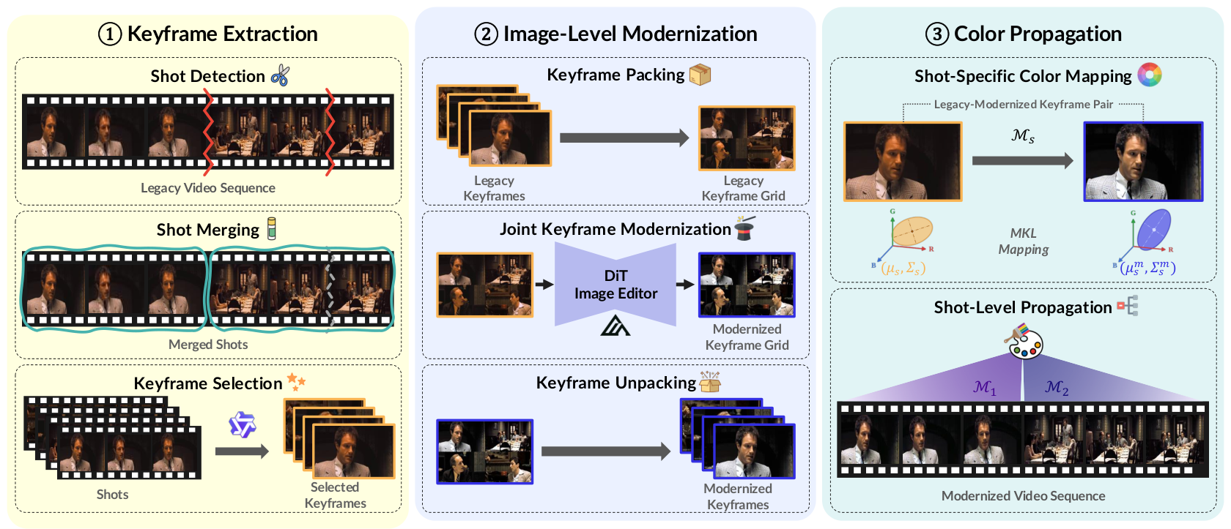Screen dimensions: 1231x529
Task: Click the stacked Shots filmstrips
Action: click(112, 438)
